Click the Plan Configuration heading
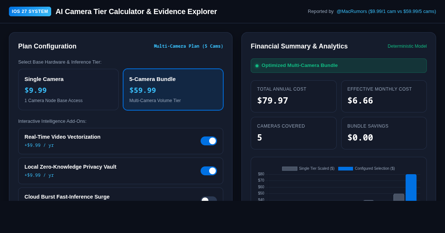 pos(47,46)
